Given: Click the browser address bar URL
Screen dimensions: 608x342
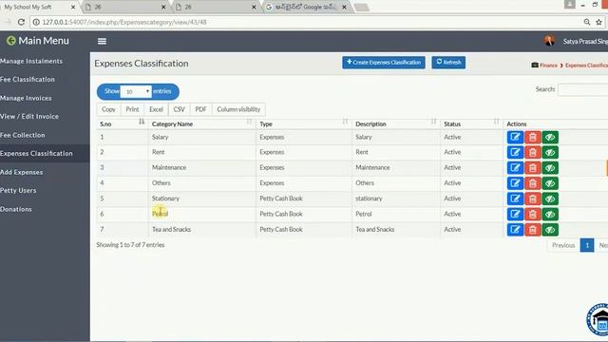Looking at the screenshot, I should [124, 22].
